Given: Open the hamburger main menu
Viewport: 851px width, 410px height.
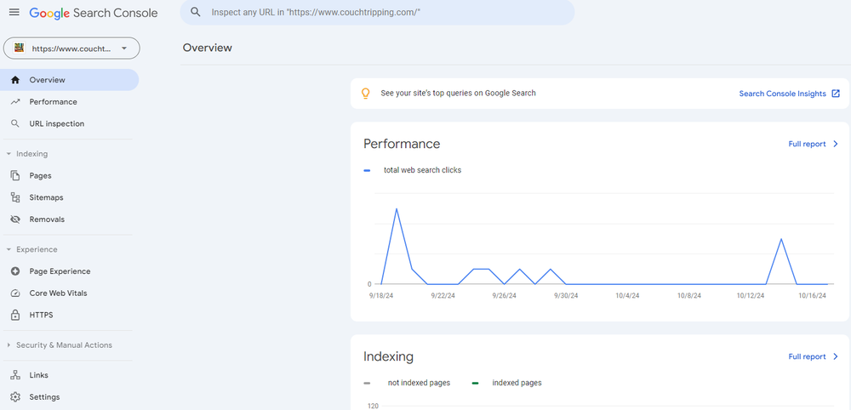Looking at the screenshot, I should tap(14, 13).
